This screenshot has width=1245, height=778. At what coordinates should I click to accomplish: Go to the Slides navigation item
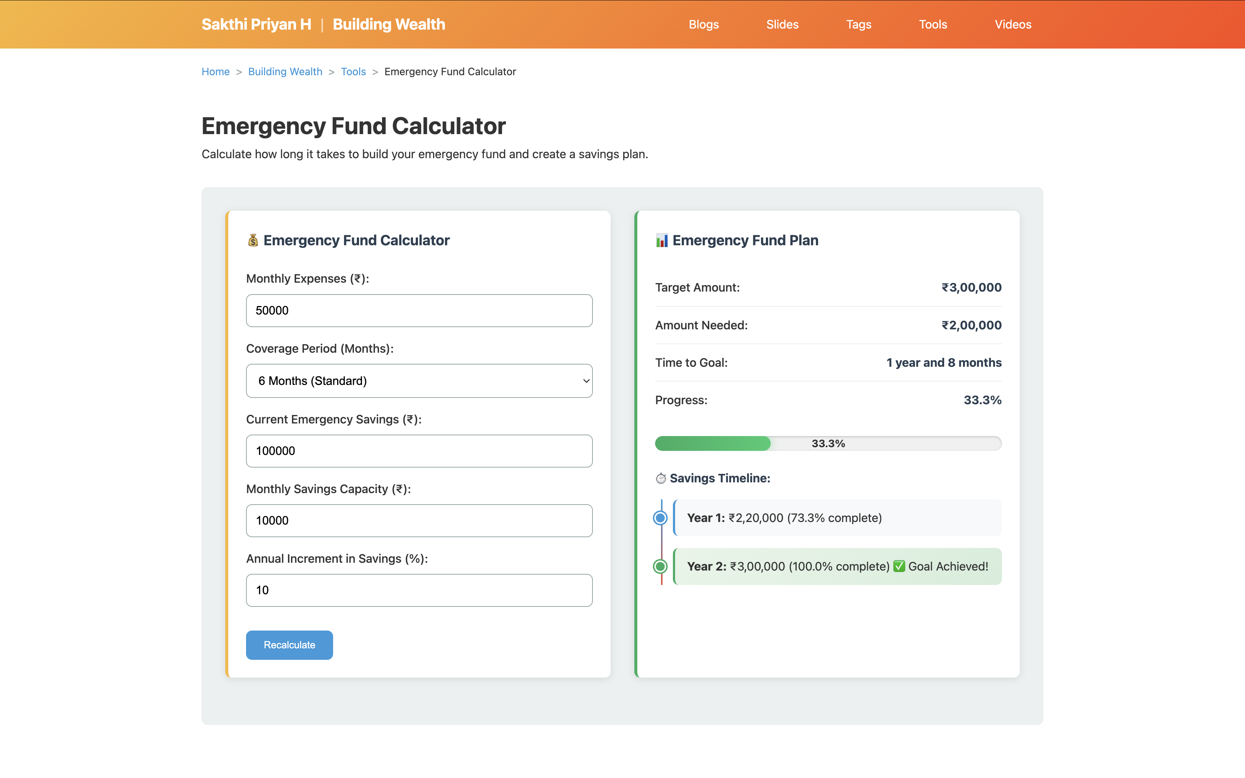click(x=782, y=24)
